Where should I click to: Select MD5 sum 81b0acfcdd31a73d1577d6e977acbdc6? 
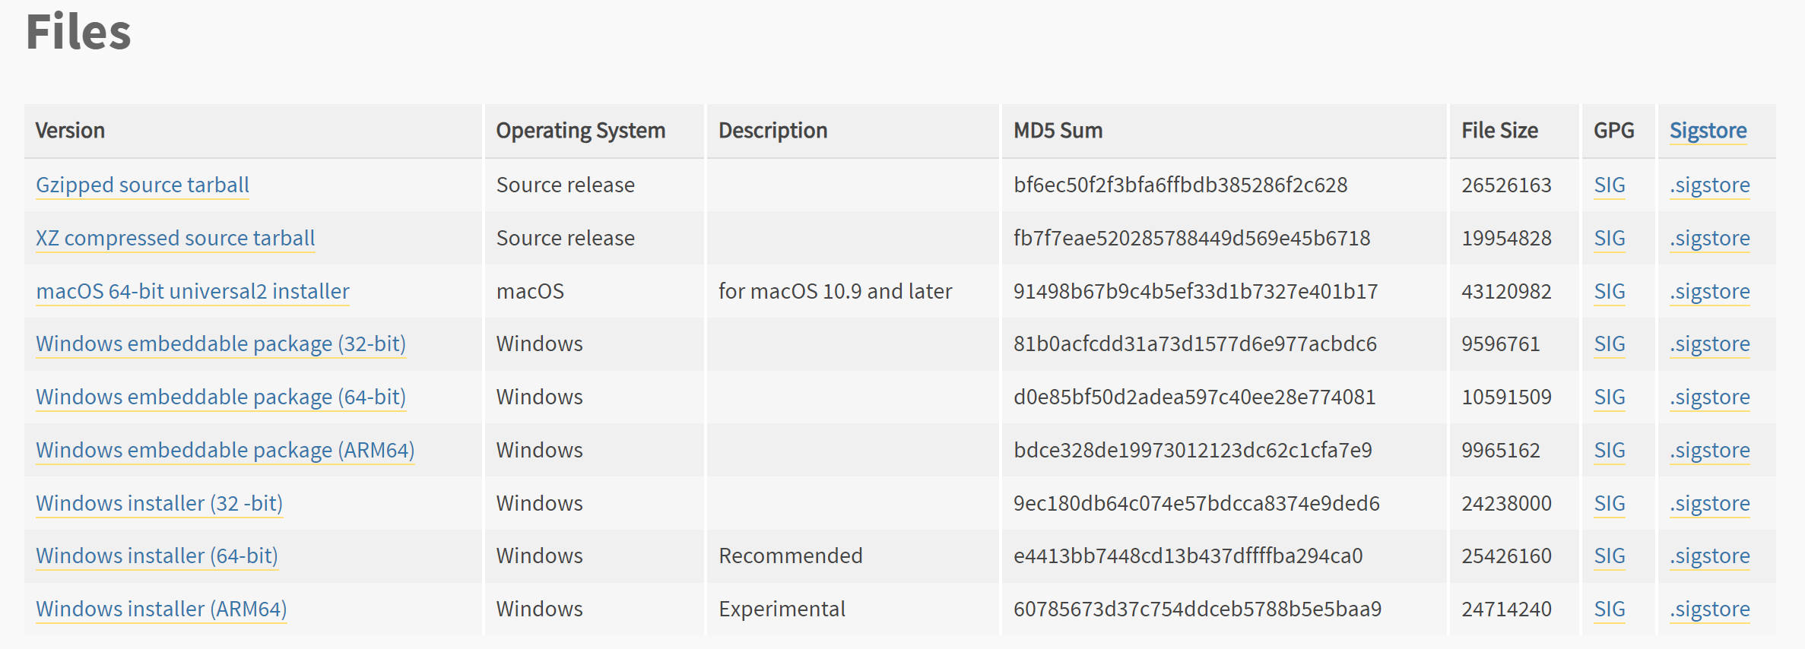click(1195, 344)
